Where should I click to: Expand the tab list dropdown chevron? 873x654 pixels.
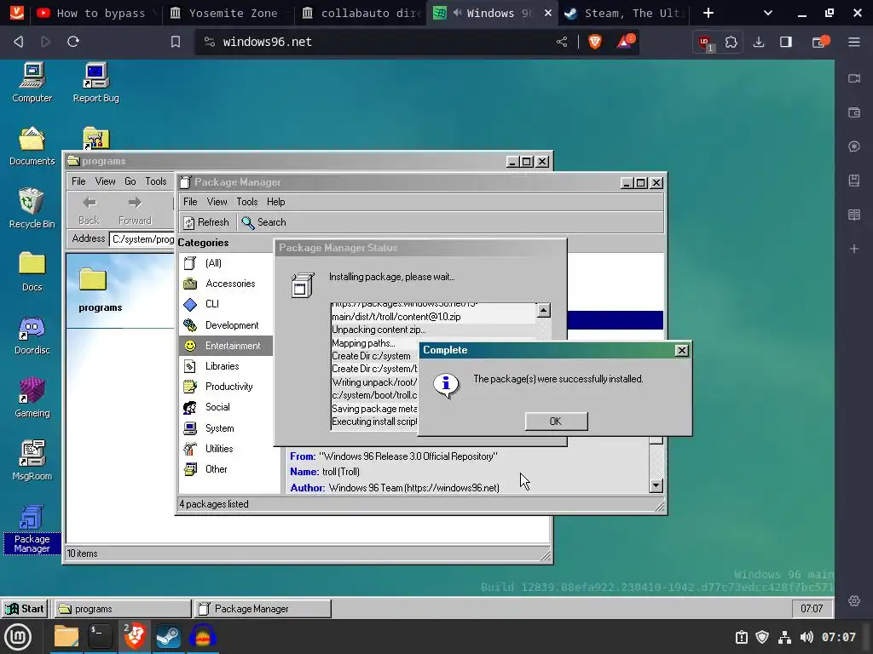pyautogui.click(x=768, y=13)
